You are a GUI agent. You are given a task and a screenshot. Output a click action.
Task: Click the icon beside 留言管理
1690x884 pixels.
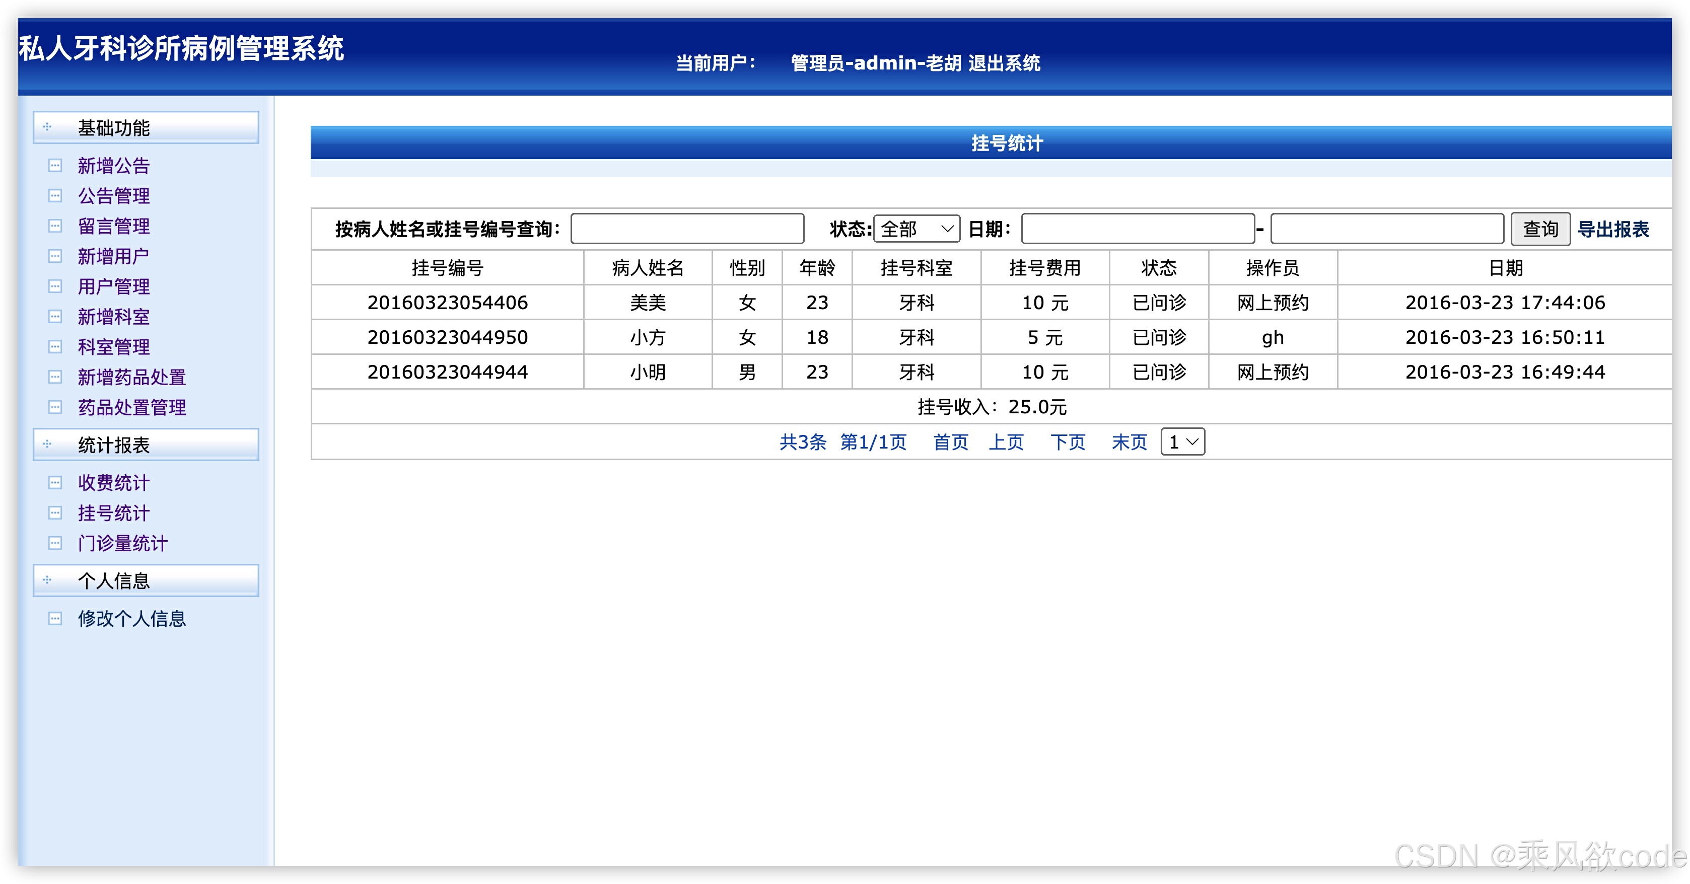[x=55, y=226]
